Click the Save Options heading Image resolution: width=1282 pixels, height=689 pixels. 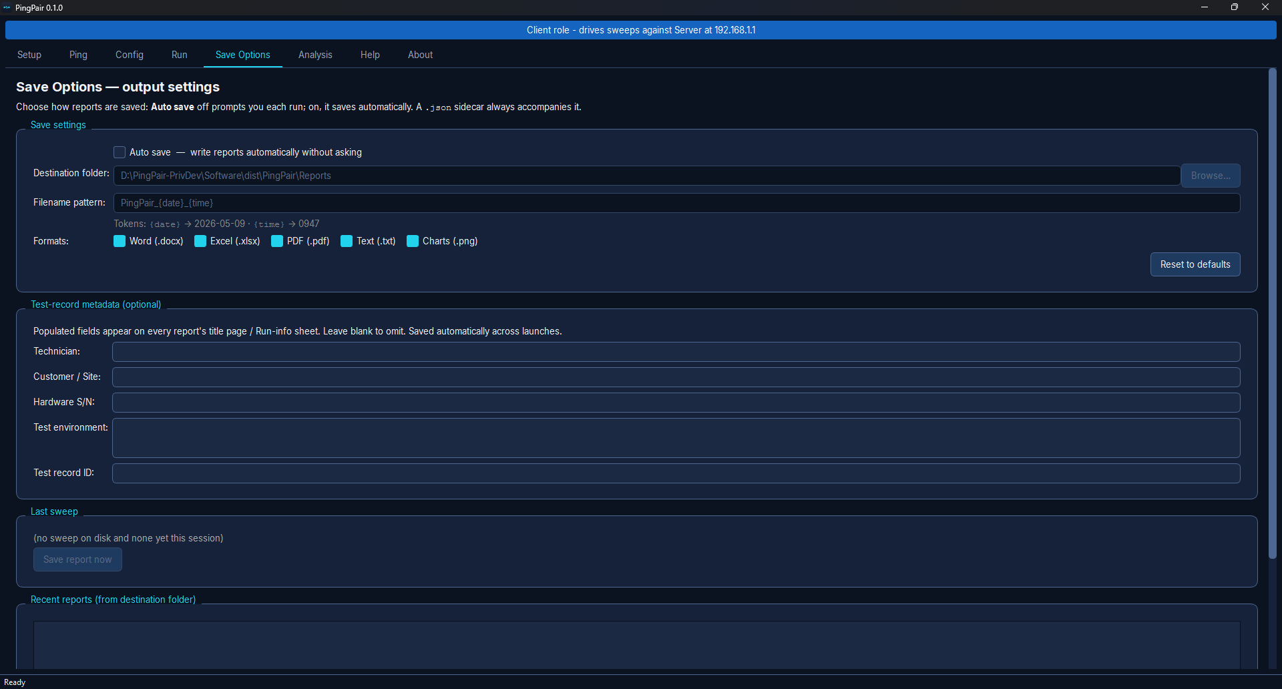pos(118,87)
